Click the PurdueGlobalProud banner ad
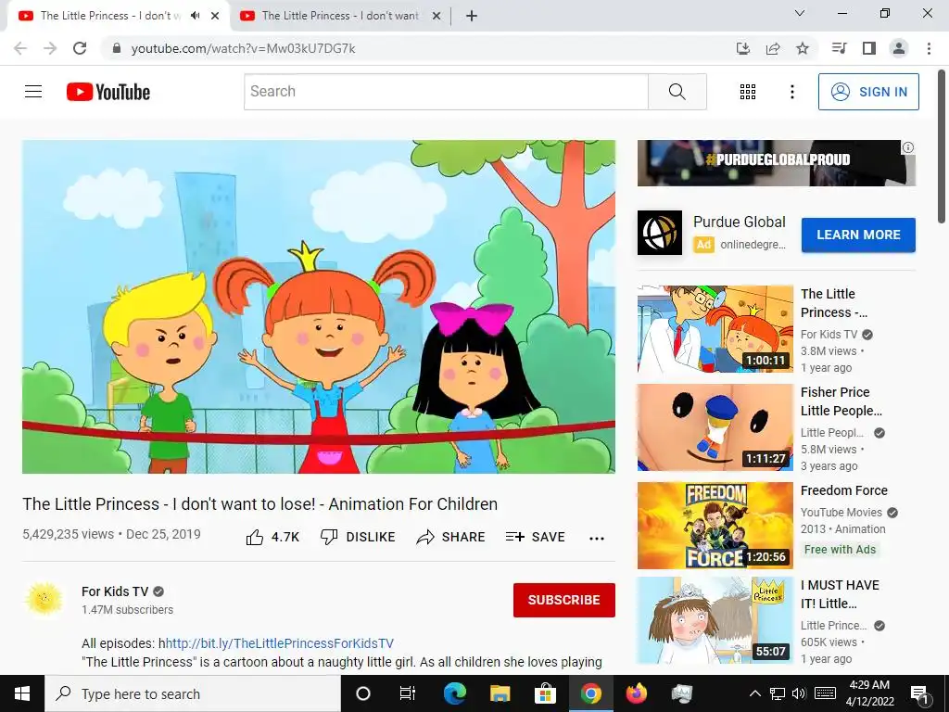Image resolution: width=949 pixels, height=712 pixels. (776, 163)
